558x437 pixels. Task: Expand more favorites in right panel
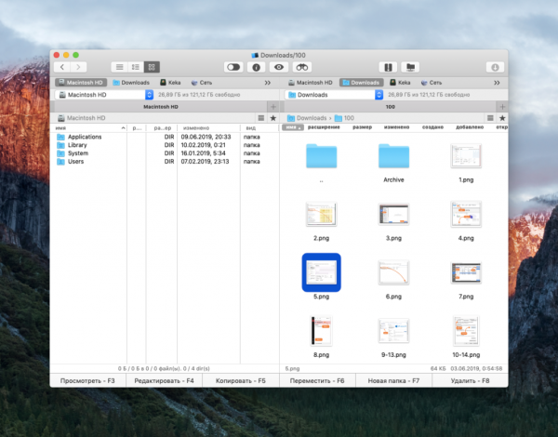pos(497,83)
